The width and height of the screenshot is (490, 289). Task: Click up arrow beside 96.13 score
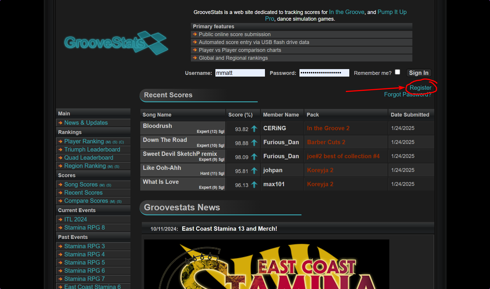254,185
